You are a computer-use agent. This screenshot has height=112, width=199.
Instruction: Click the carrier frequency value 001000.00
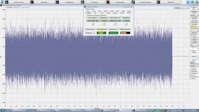pos(93,21)
